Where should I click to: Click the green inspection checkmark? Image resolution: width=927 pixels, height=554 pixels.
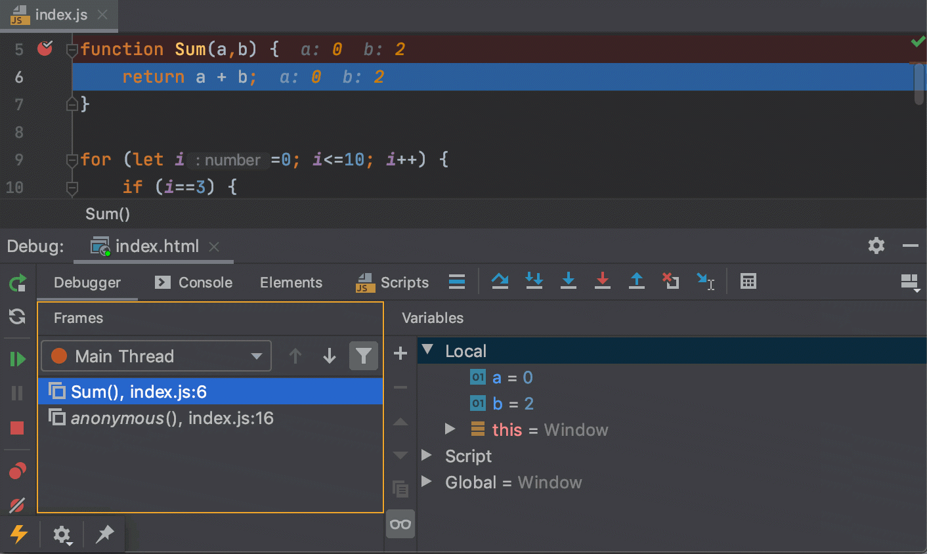click(x=918, y=42)
